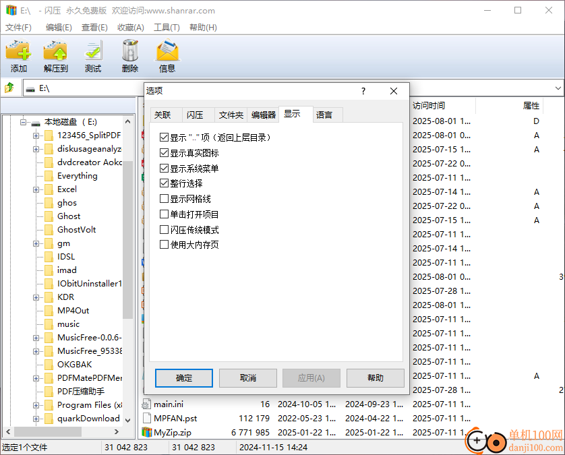The width and height of the screenshot is (565, 455).
Task: Open the 帮助(H) menu
Action: (x=203, y=28)
